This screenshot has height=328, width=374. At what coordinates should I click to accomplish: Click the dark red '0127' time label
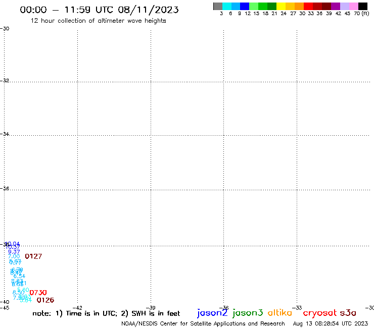click(33, 256)
